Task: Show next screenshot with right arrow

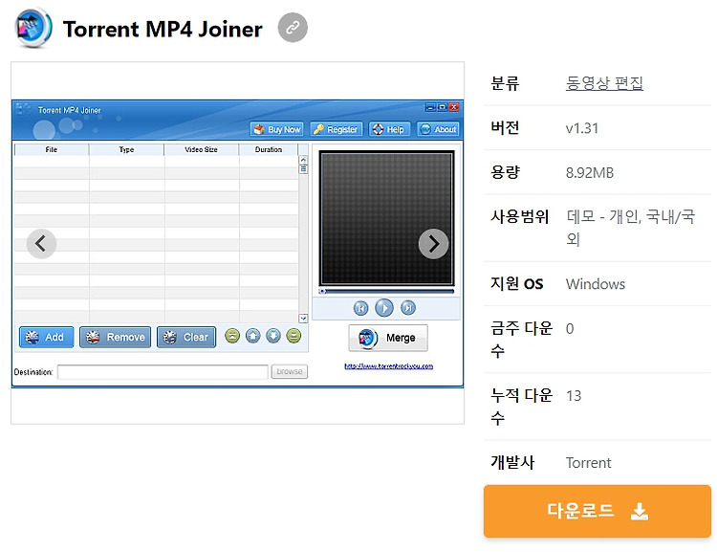Action: [x=433, y=244]
